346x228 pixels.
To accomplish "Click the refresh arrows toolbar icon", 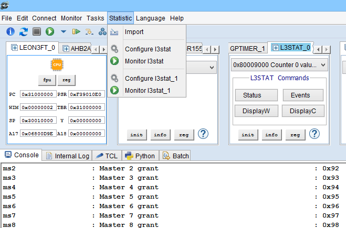I will tap(24, 32).
